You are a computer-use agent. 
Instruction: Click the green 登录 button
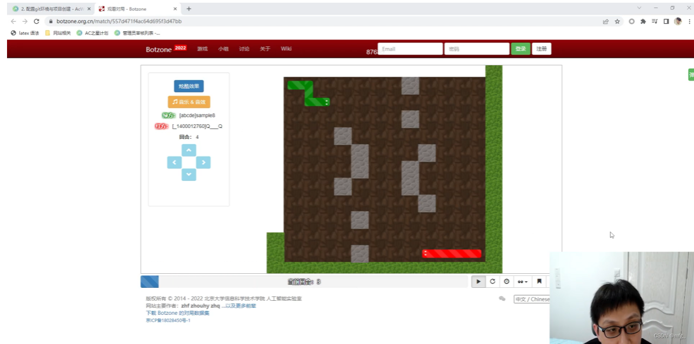[x=520, y=49]
